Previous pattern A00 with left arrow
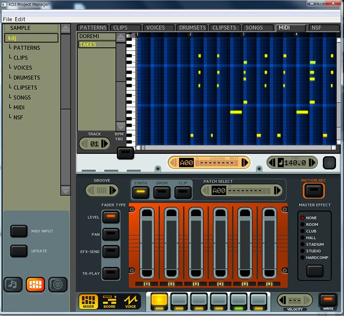 coord(173,163)
